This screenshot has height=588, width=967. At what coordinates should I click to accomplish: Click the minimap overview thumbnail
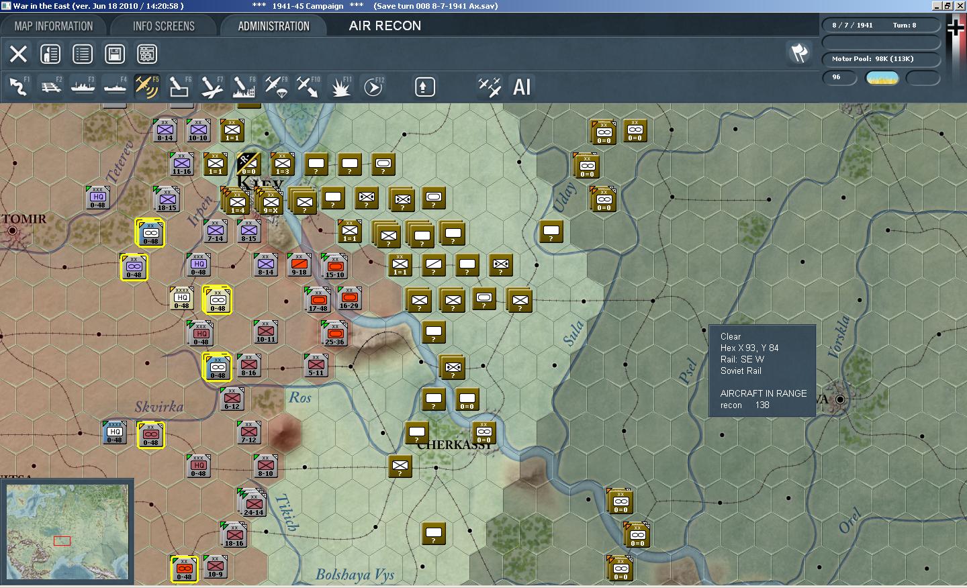click(x=66, y=532)
